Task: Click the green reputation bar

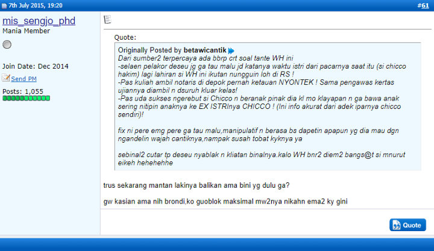Action: [27, 98]
